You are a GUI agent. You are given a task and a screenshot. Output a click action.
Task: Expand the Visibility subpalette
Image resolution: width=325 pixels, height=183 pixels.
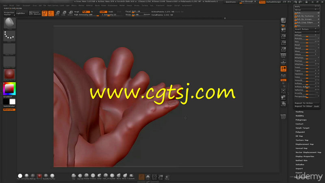point(300,116)
